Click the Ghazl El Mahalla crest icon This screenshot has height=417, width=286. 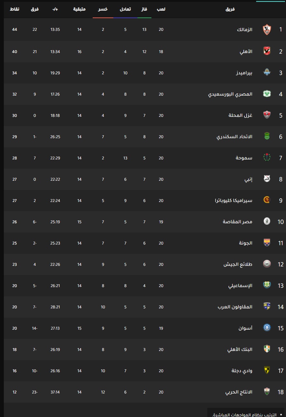click(x=267, y=115)
